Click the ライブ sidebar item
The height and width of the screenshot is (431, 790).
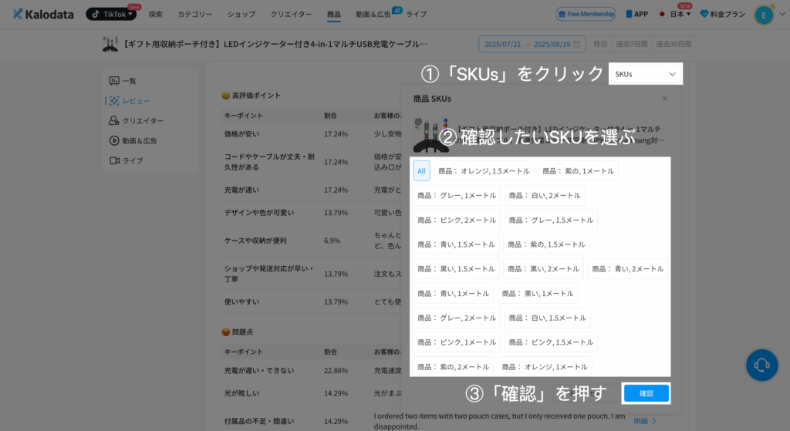[150, 160]
